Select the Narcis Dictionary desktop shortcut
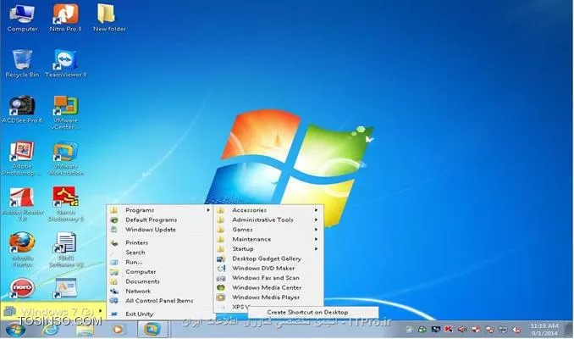 (x=65, y=204)
